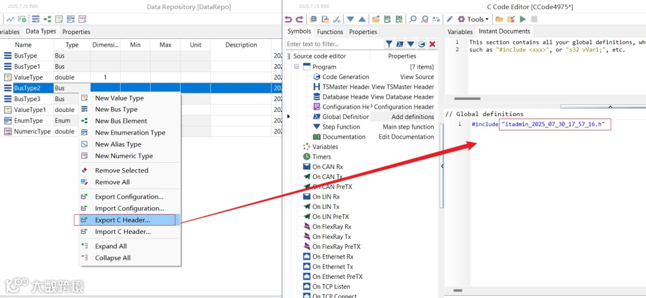Click the add Numeric Type toolbar icon
The width and height of the screenshot is (646, 298).
click(83, 19)
